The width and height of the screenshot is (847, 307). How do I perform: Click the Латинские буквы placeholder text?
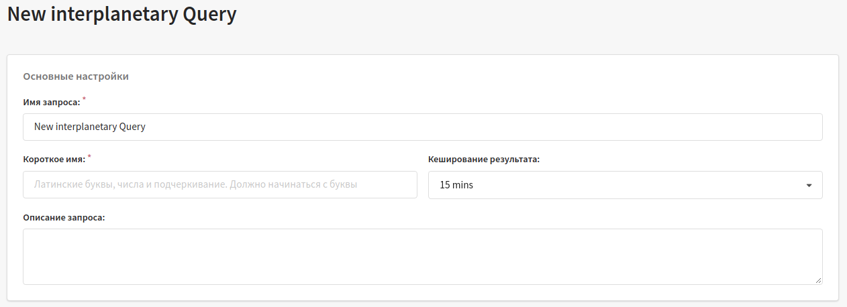(195, 184)
